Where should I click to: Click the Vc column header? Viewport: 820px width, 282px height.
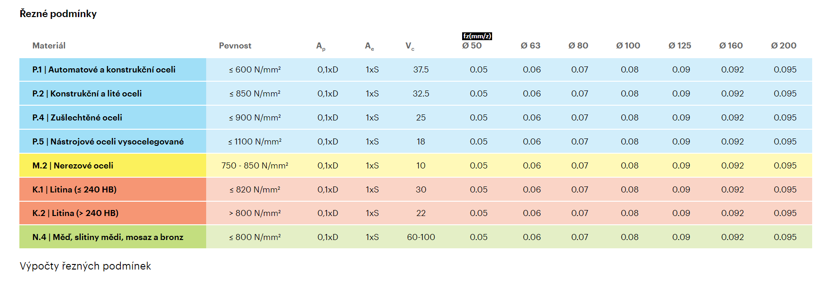pos(410,46)
